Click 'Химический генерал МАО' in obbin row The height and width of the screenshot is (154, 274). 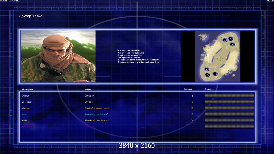click(96, 114)
